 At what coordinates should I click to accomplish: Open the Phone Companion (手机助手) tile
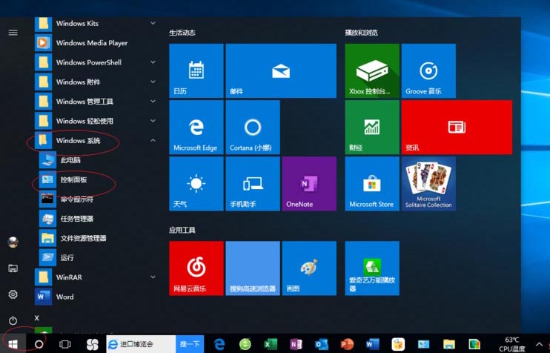pyautogui.click(x=253, y=183)
